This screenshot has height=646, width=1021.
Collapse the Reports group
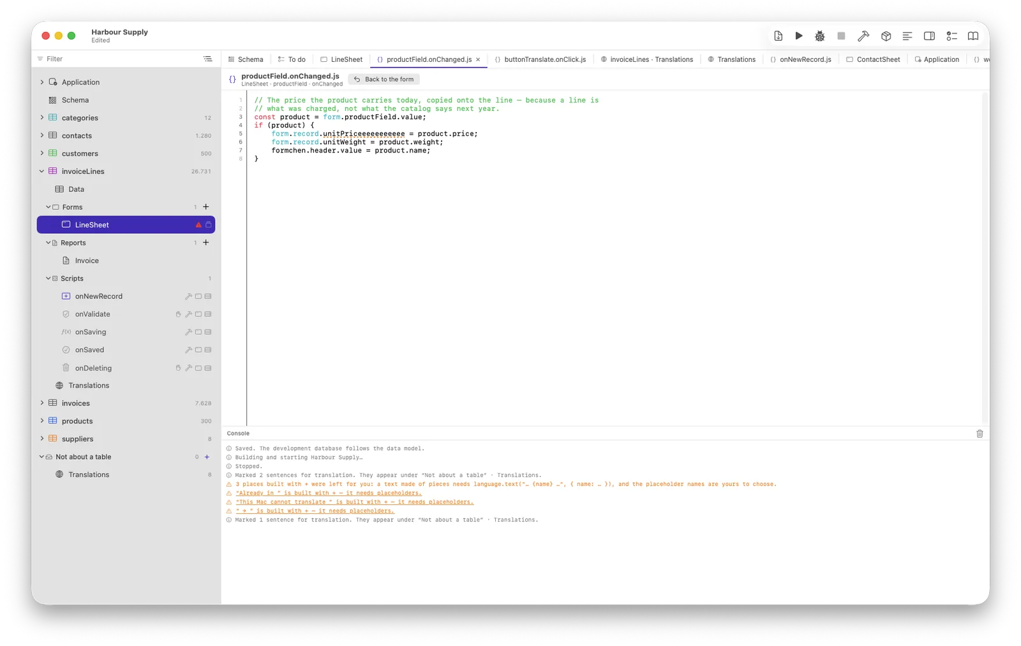click(48, 243)
